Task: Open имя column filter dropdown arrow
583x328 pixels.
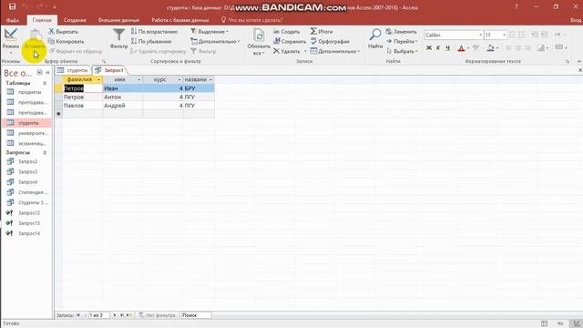Action: click(139, 79)
